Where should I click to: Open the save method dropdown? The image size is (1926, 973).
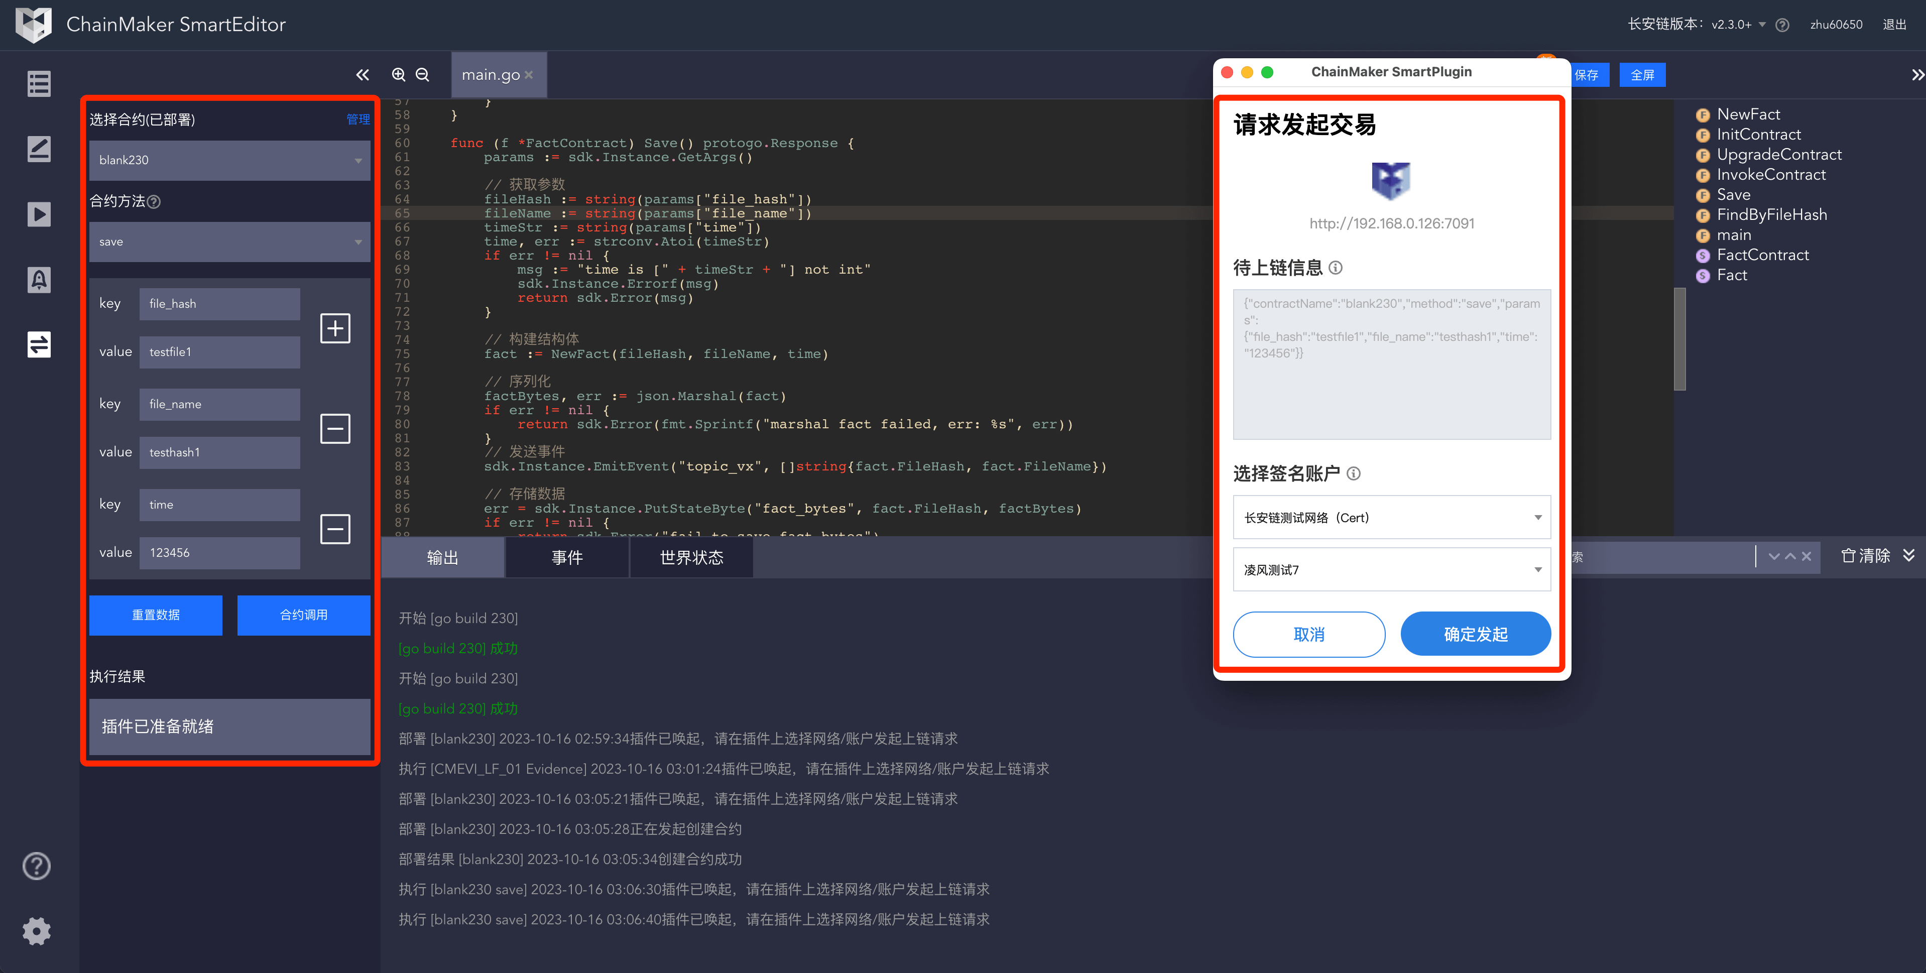pos(229,241)
